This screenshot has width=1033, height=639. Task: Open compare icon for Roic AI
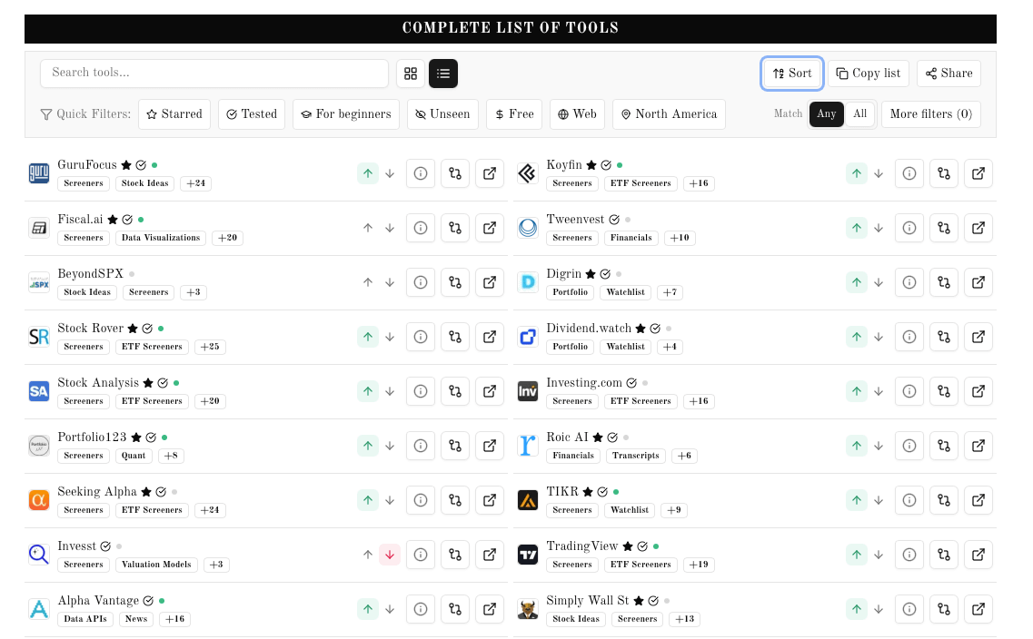point(944,447)
